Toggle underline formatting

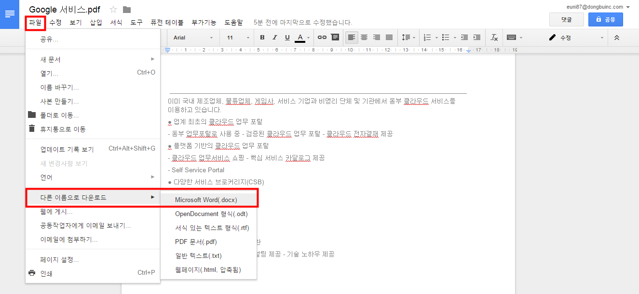pyautogui.click(x=287, y=38)
